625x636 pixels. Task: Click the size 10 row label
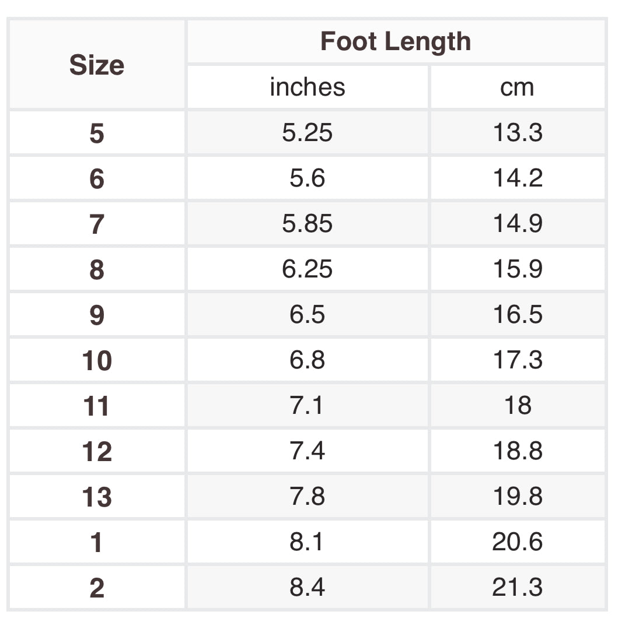click(x=97, y=360)
